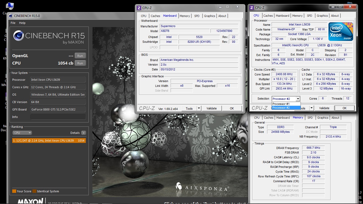Click the 2400.08 MHz core speed value
Viewport: 363px width, 204px height.
click(285, 74)
